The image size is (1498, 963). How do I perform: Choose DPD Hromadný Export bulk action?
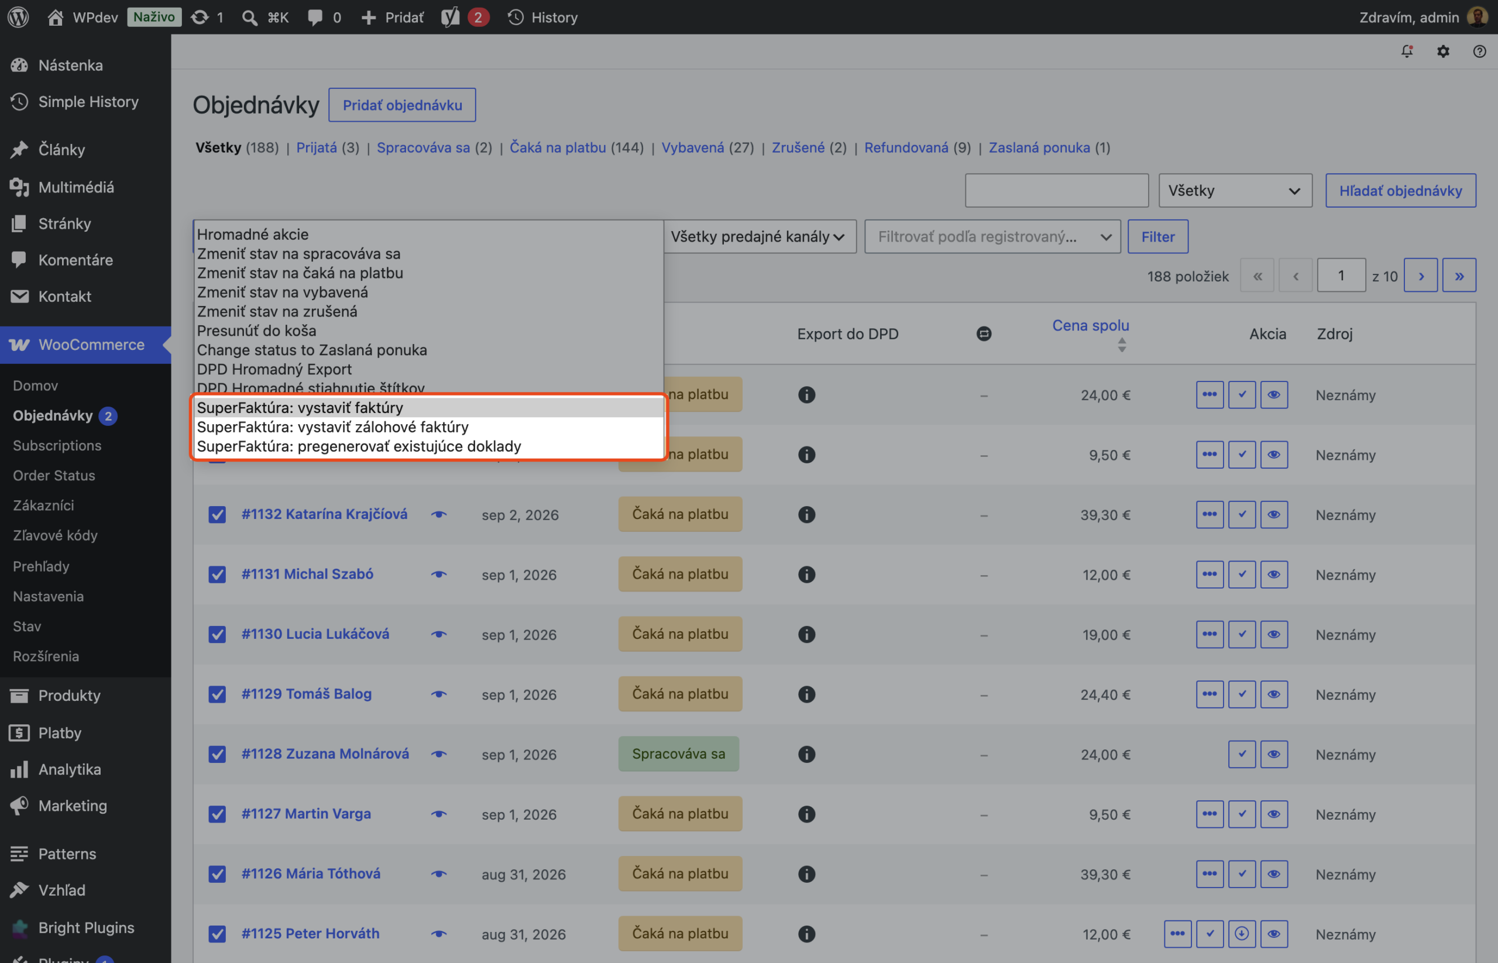[x=428, y=369]
